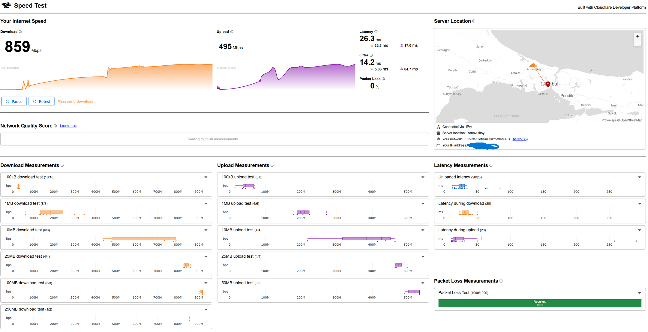Image resolution: width=648 pixels, height=332 pixels.
Task: Click the Server Location info icon
Action: 474,21
